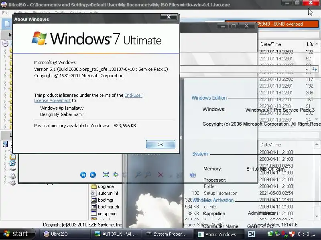
Task: Select the autorun.inf file
Action: click(108, 193)
